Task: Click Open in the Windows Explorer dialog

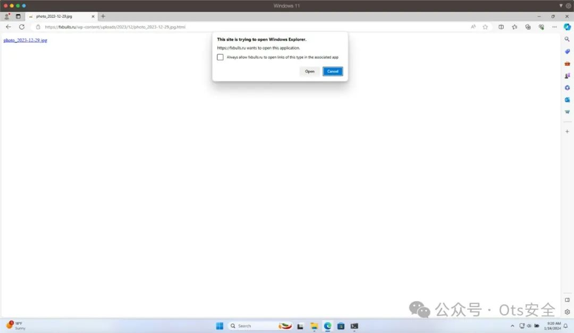Action: (x=310, y=71)
